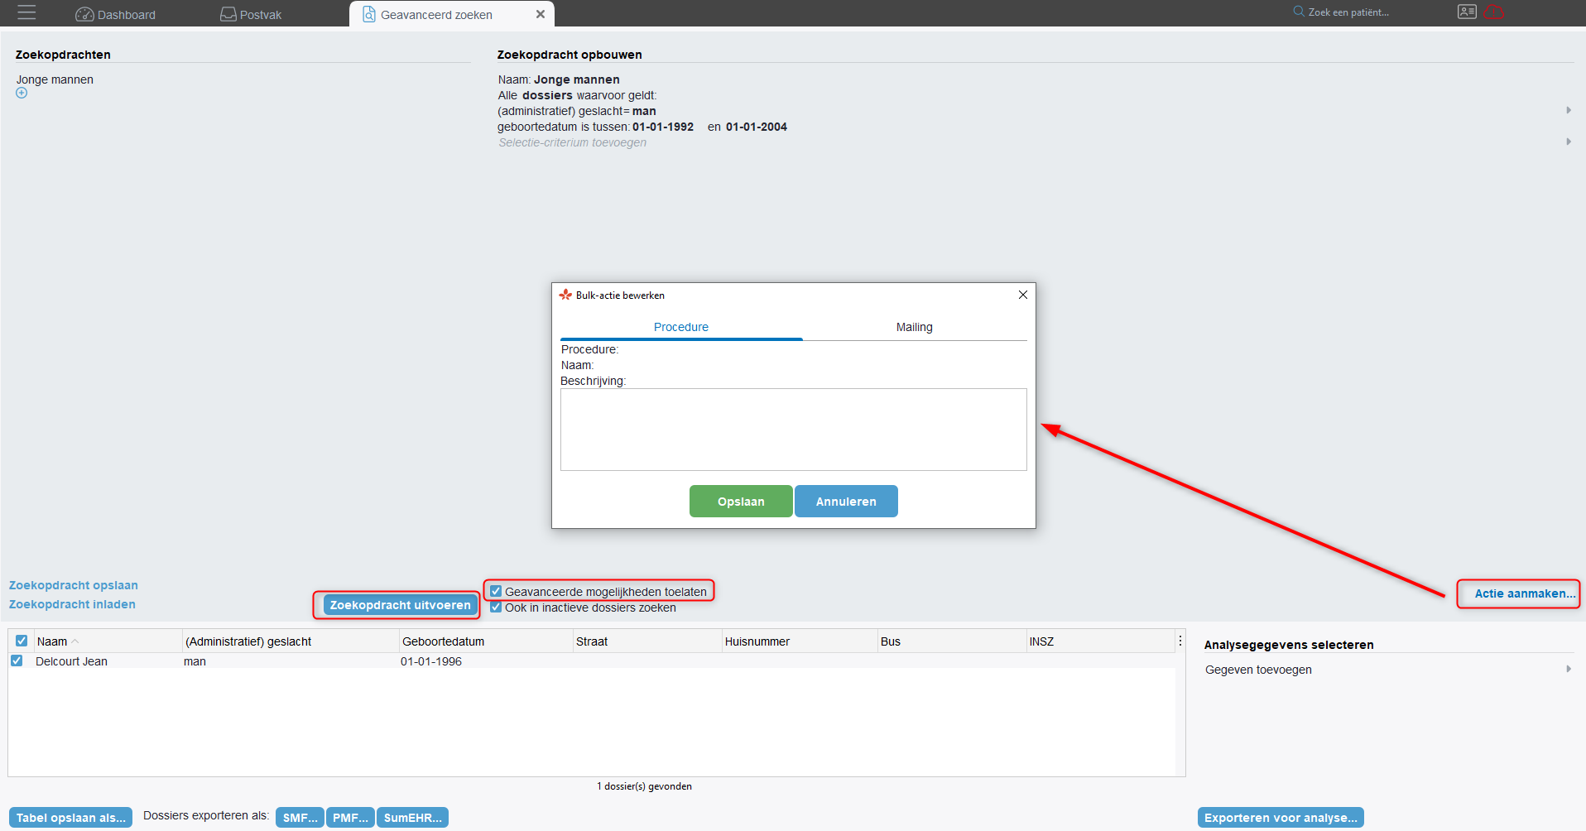
Task: Click Annuleren in the dialog
Action: click(846, 501)
